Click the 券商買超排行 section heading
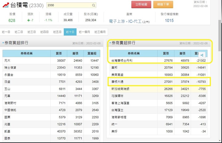Image resolution: width=222 pixels, height=143 pixels. click(x=16, y=43)
